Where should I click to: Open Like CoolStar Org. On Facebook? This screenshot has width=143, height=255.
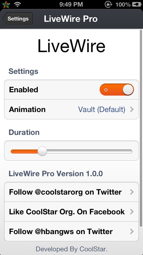point(71,212)
